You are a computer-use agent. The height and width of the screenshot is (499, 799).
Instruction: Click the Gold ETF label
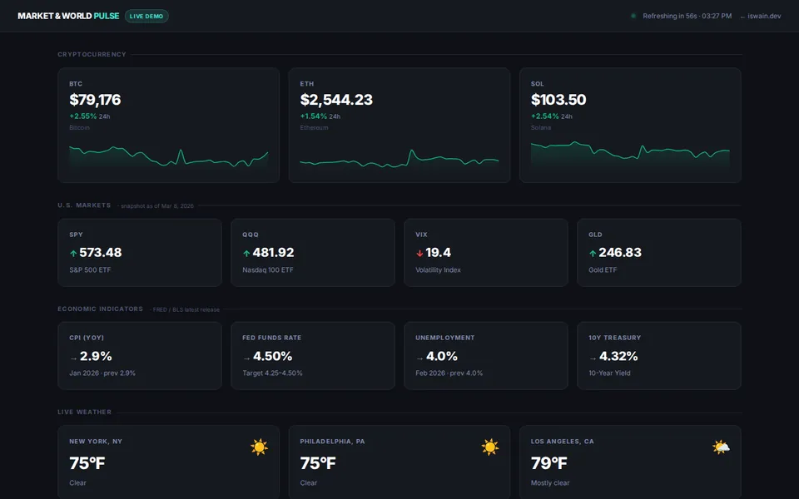pyautogui.click(x=603, y=269)
